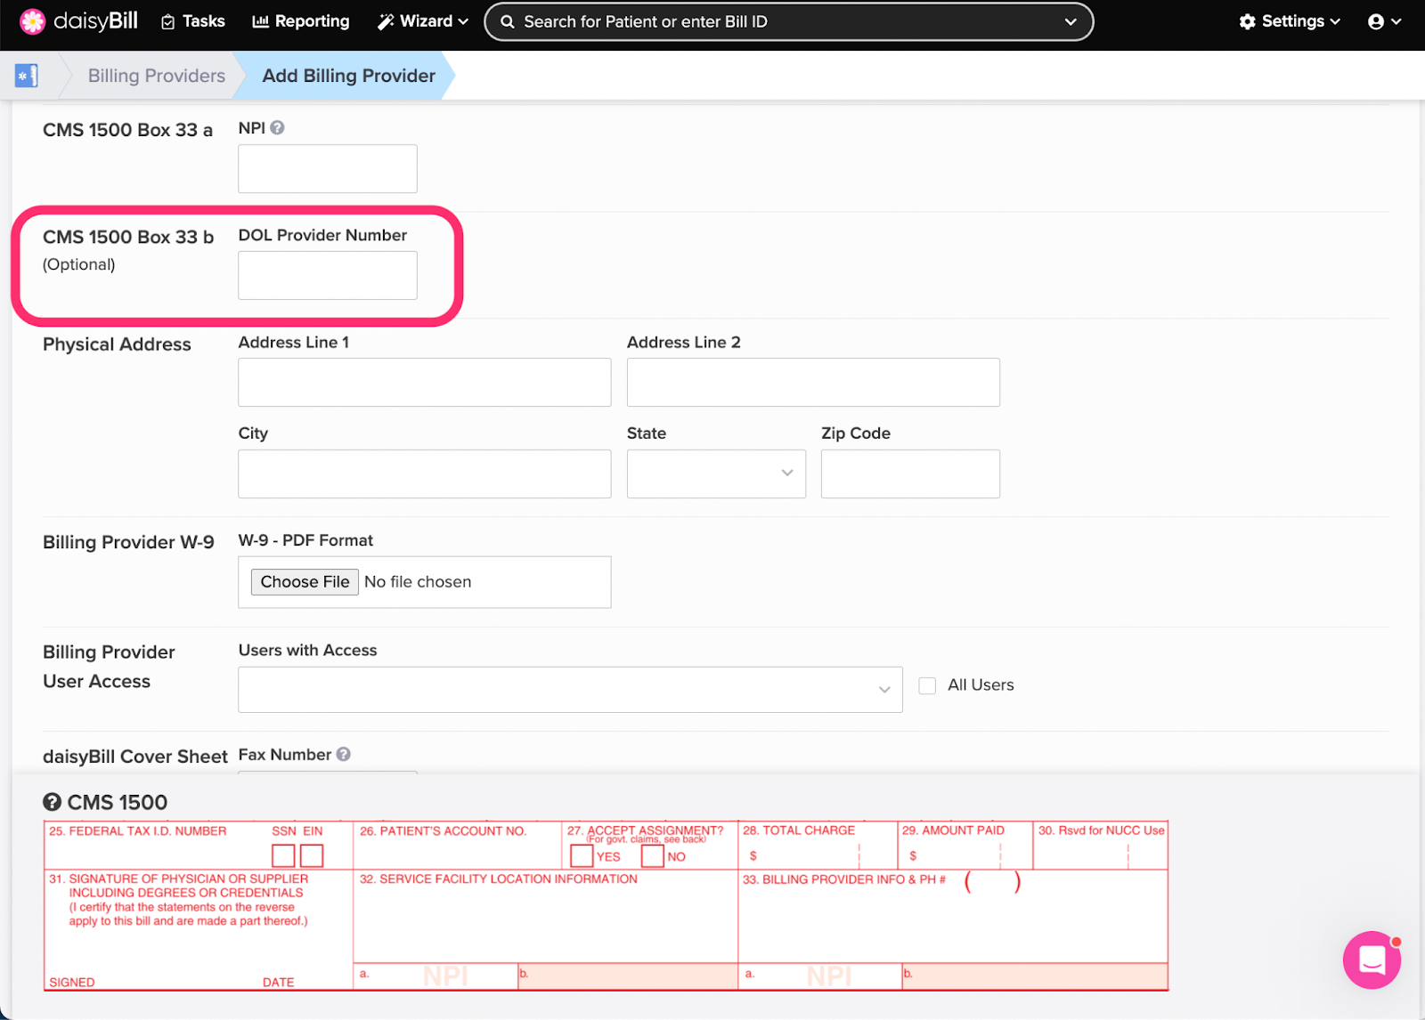Focus the NPI input field
The height and width of the screenshot is (1020, 1425).
(x=328, y=168)
